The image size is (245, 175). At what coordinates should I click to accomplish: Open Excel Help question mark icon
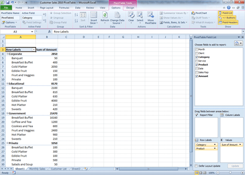pyautogui.click(x=229, y=8)
